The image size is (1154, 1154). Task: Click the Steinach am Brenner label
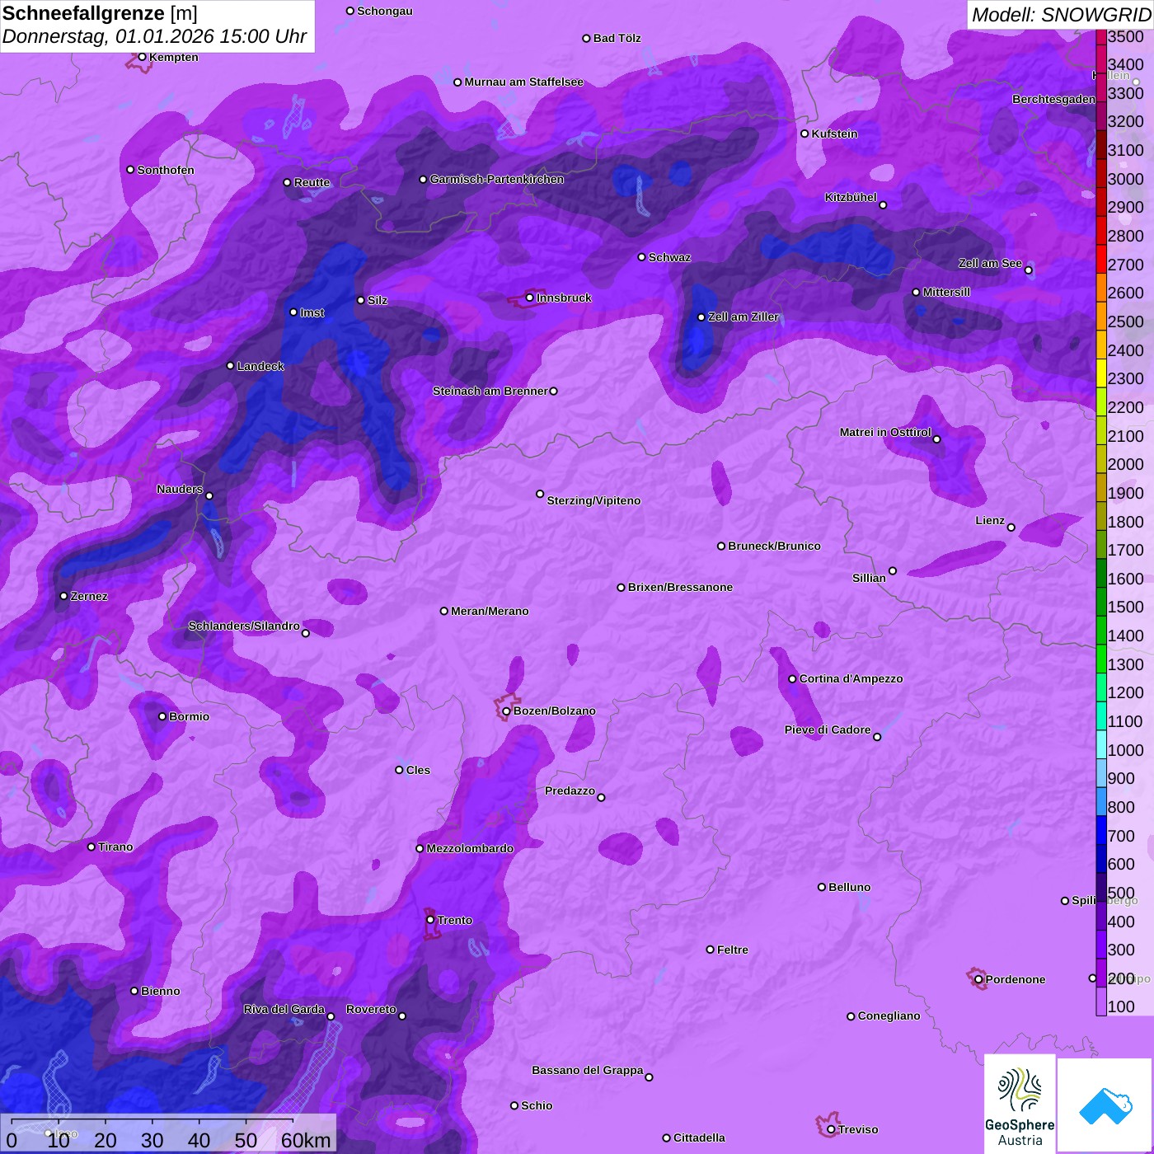click(x=490, y=391)
